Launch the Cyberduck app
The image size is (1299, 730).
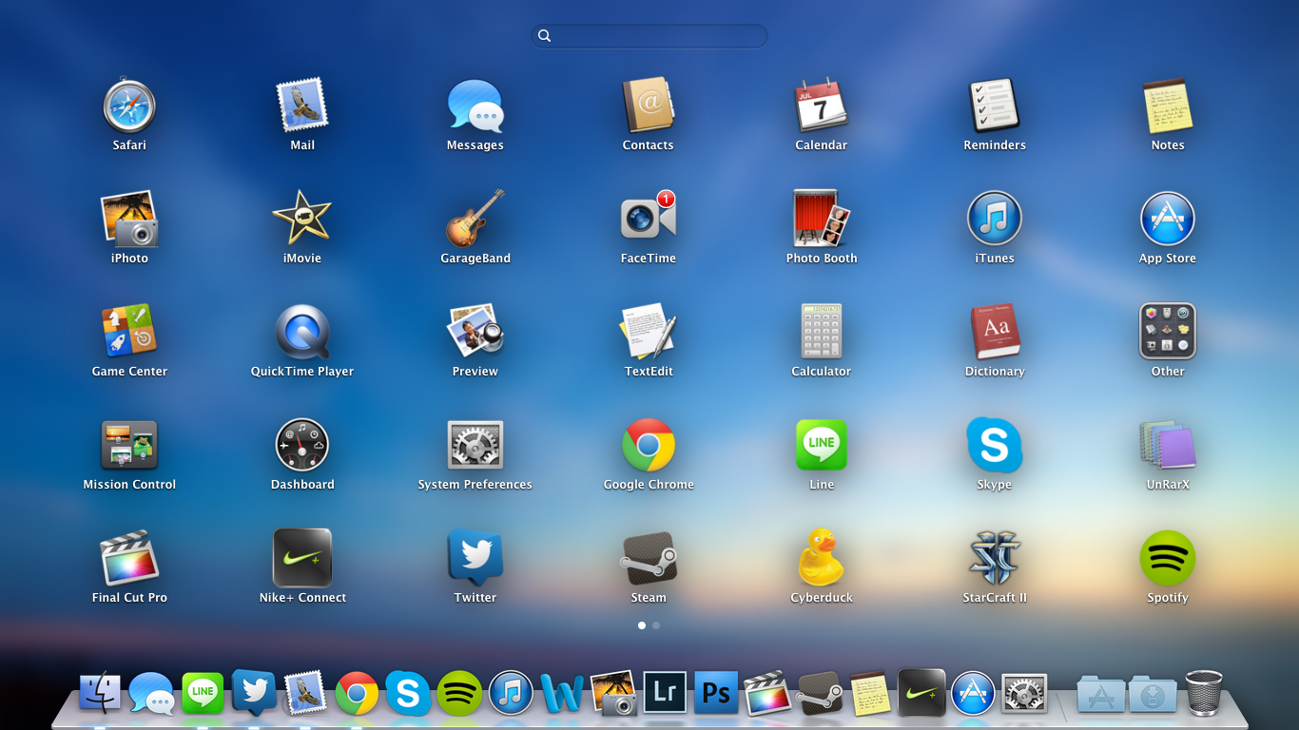click(x=822, y=558)
